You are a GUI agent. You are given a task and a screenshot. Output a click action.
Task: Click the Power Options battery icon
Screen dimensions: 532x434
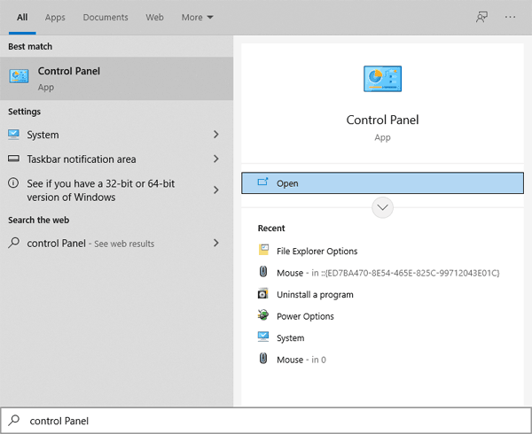263,315
